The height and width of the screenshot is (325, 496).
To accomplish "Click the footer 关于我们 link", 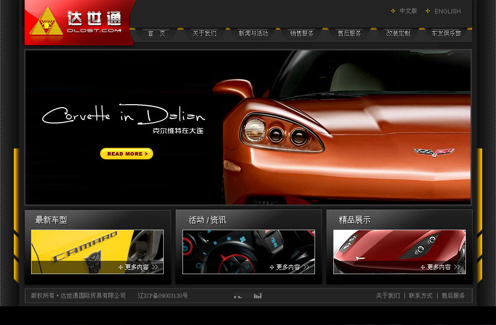I will point(388,296).
